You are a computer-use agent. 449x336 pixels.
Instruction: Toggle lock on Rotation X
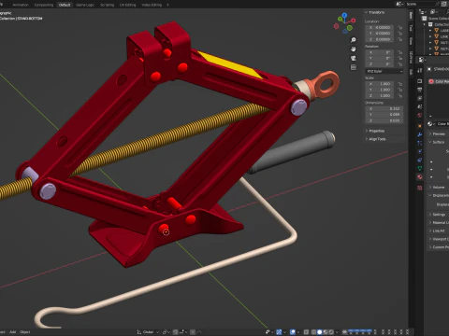[400, 52]
